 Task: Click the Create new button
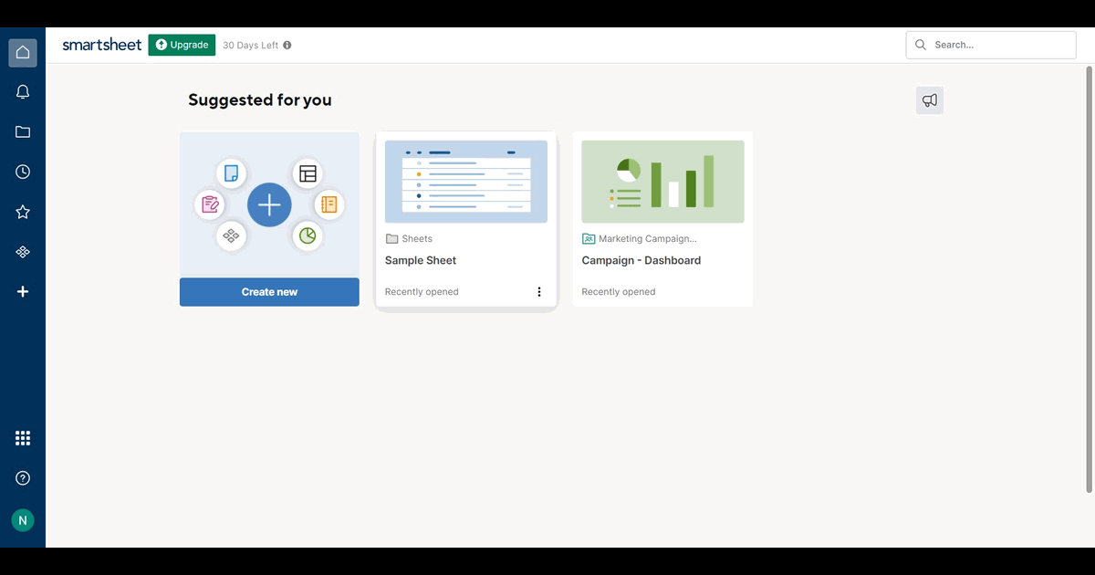click(269, 292)
